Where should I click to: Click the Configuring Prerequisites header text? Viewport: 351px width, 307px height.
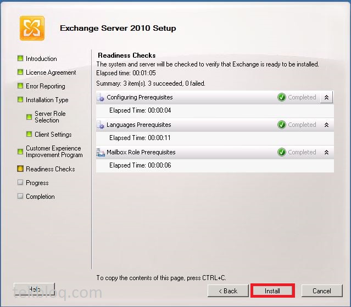140,97
